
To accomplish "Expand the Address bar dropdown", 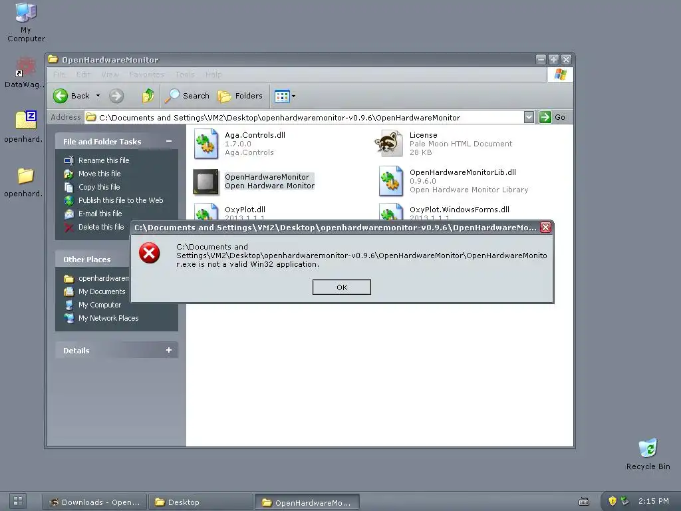I will coord(529,117).
